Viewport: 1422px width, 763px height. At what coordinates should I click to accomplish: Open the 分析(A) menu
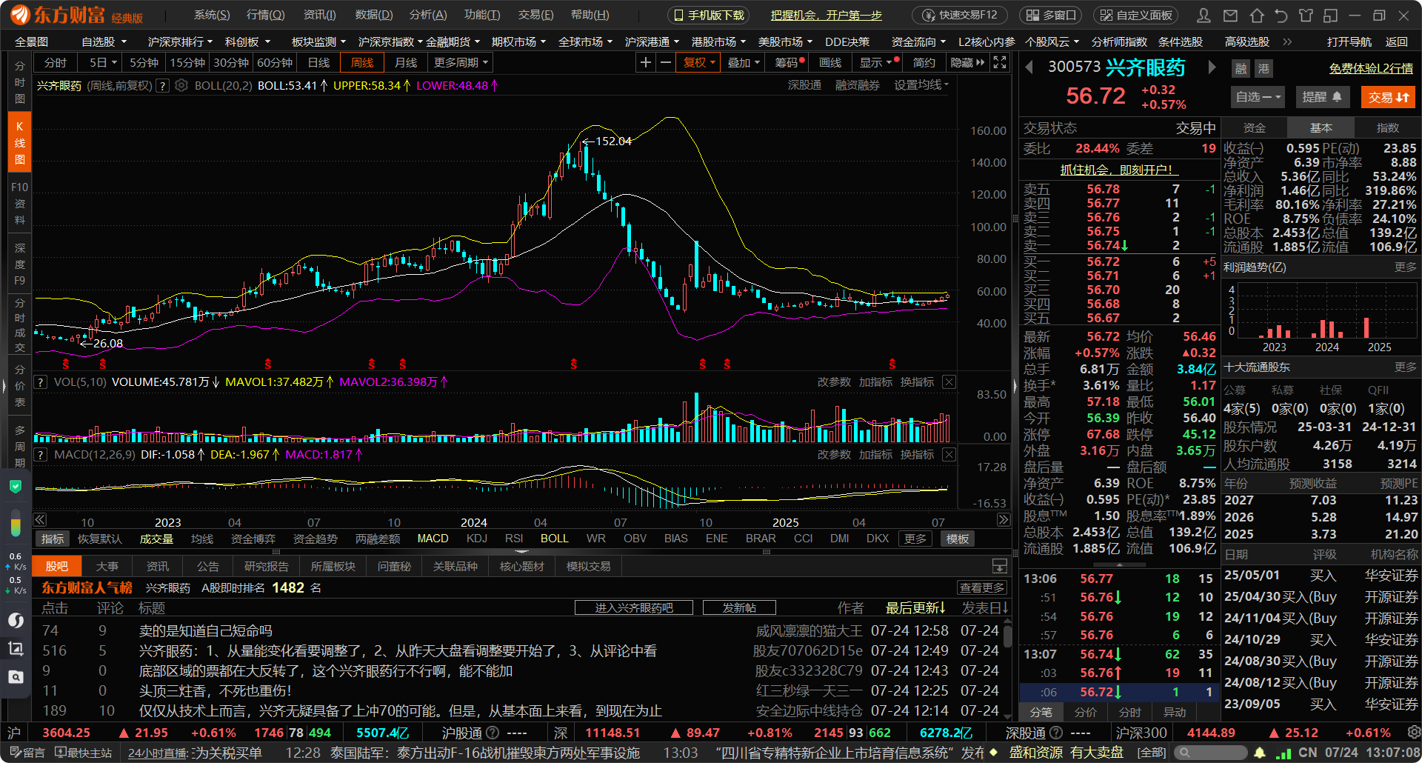click(x=428, y=15)
